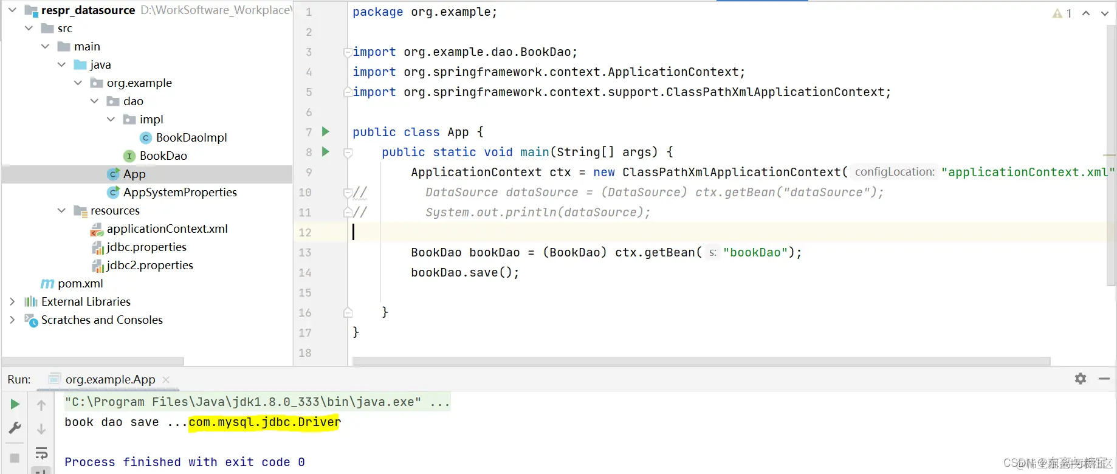Click 'Process finished with exit code 0' text
The height and width of the screenshot is (474, 1117).
pyautogui.click(x=185, y=462)
